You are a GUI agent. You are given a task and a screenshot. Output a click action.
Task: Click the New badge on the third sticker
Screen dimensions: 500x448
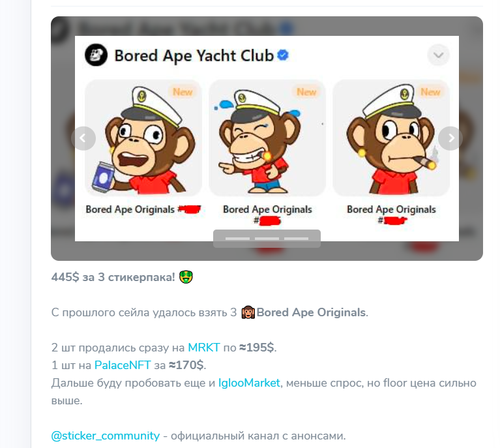click(430, 92)
